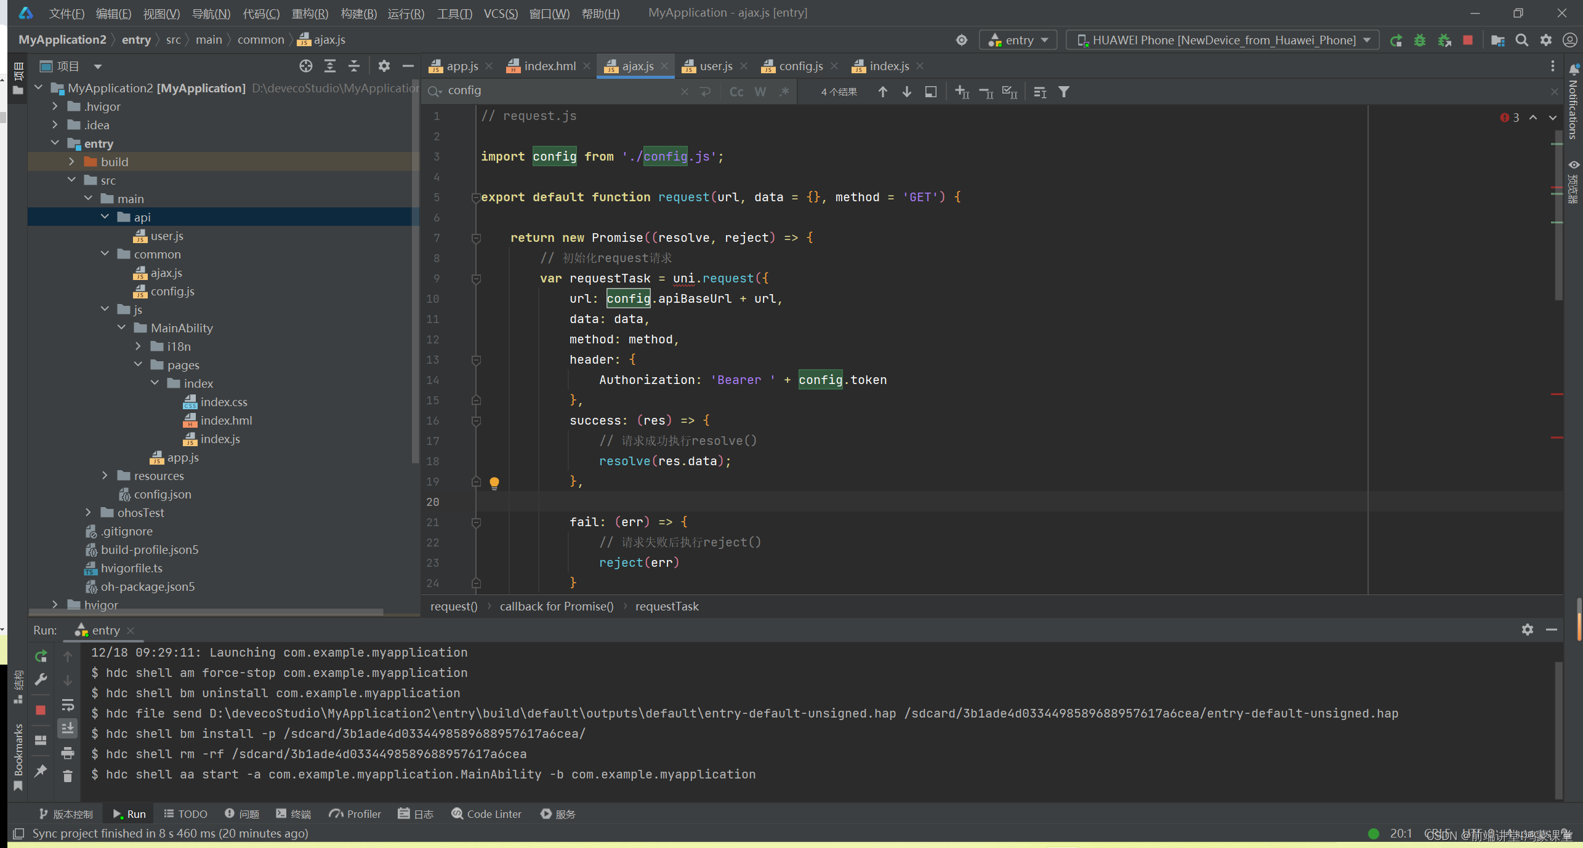Click the project tree horizontal scrollbar
1583x848 pixels.
206,612
